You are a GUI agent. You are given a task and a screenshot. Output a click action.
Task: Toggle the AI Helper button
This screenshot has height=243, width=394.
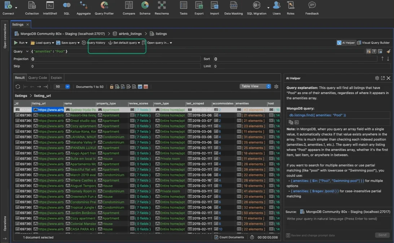(346, 43)
